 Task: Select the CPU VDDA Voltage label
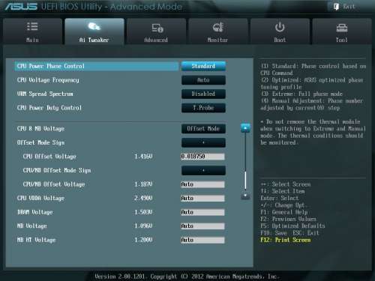click(x=40, y=199)
